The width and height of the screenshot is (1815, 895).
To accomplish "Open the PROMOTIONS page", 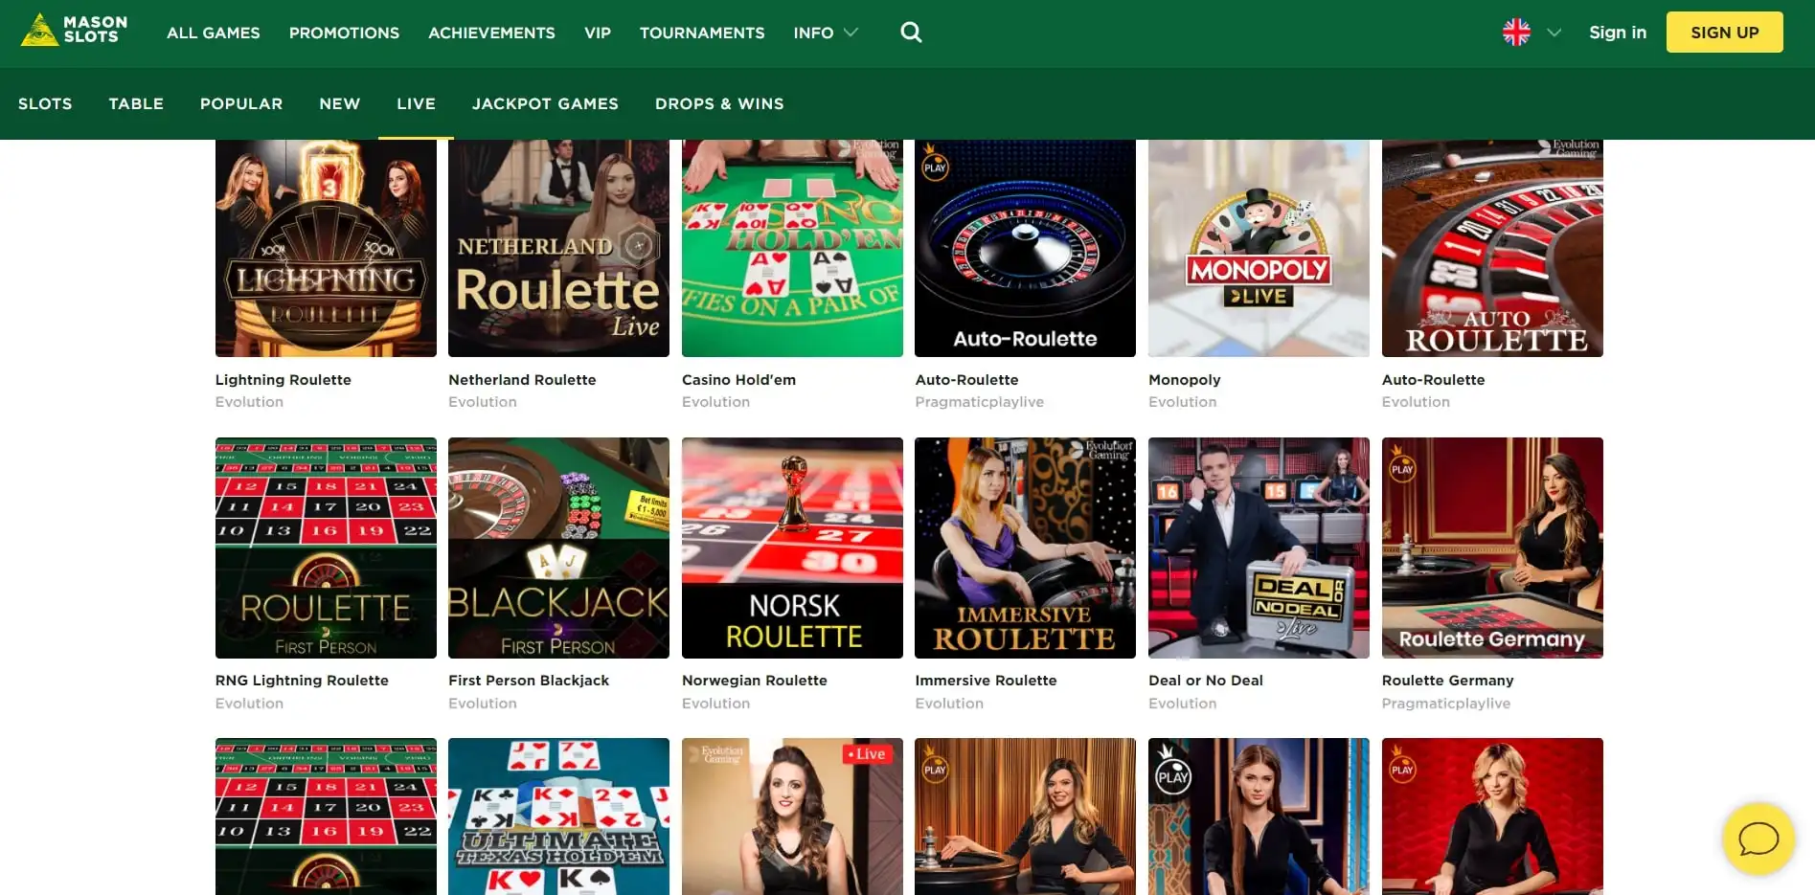I will [x=344, y=33].
